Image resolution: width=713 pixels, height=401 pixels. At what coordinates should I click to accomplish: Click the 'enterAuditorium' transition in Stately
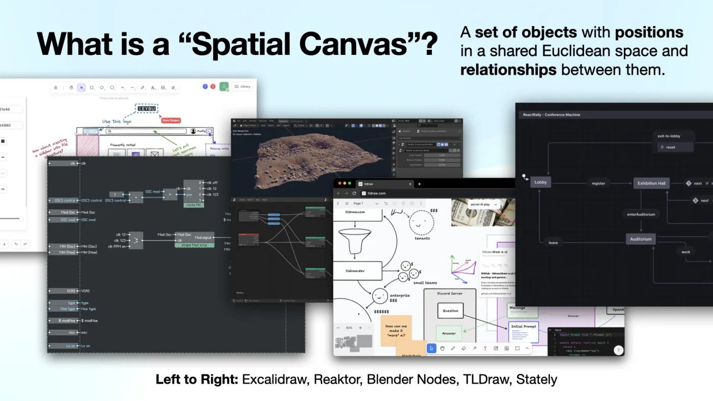click(641, 214)
